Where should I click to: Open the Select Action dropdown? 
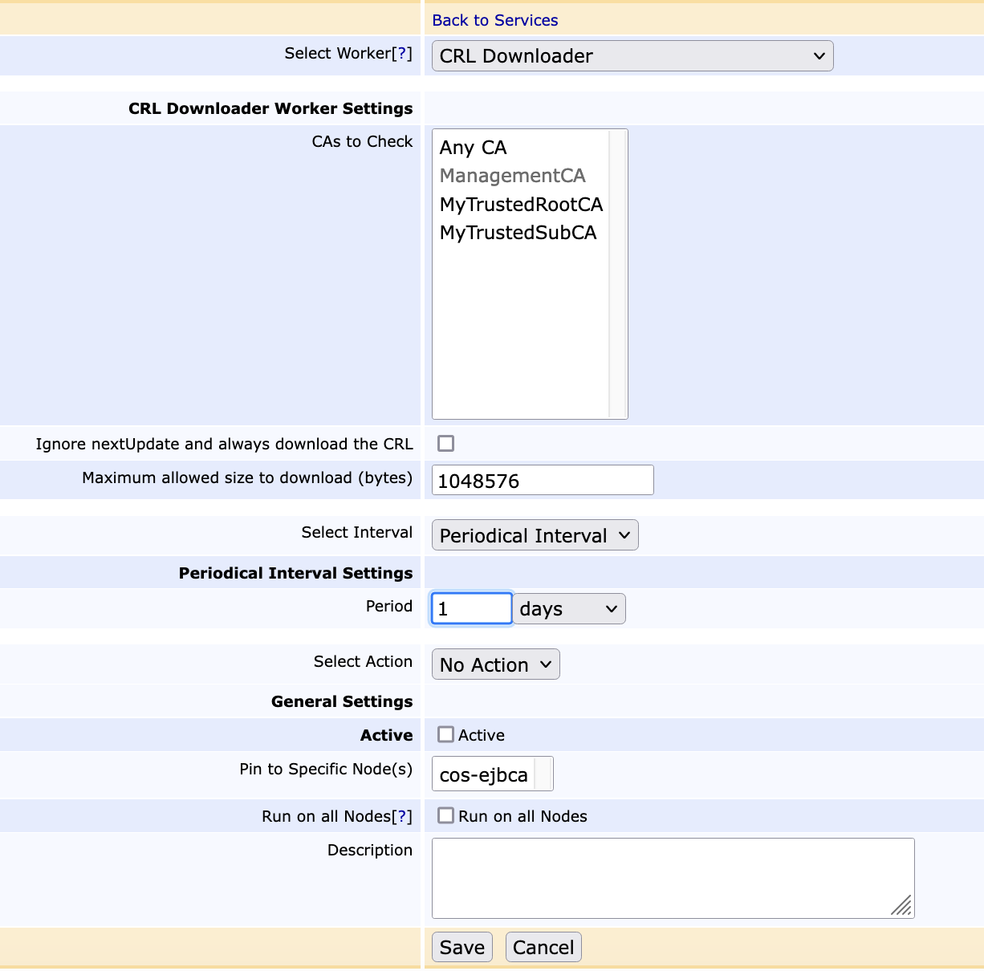click(x=495, y=664)
